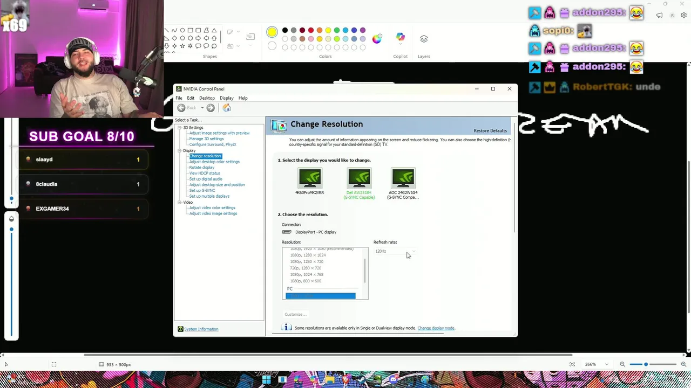The image size is (691, 388).
Task: Select resolution 1080p, 1280 × 1024
Action: [308, 255]
